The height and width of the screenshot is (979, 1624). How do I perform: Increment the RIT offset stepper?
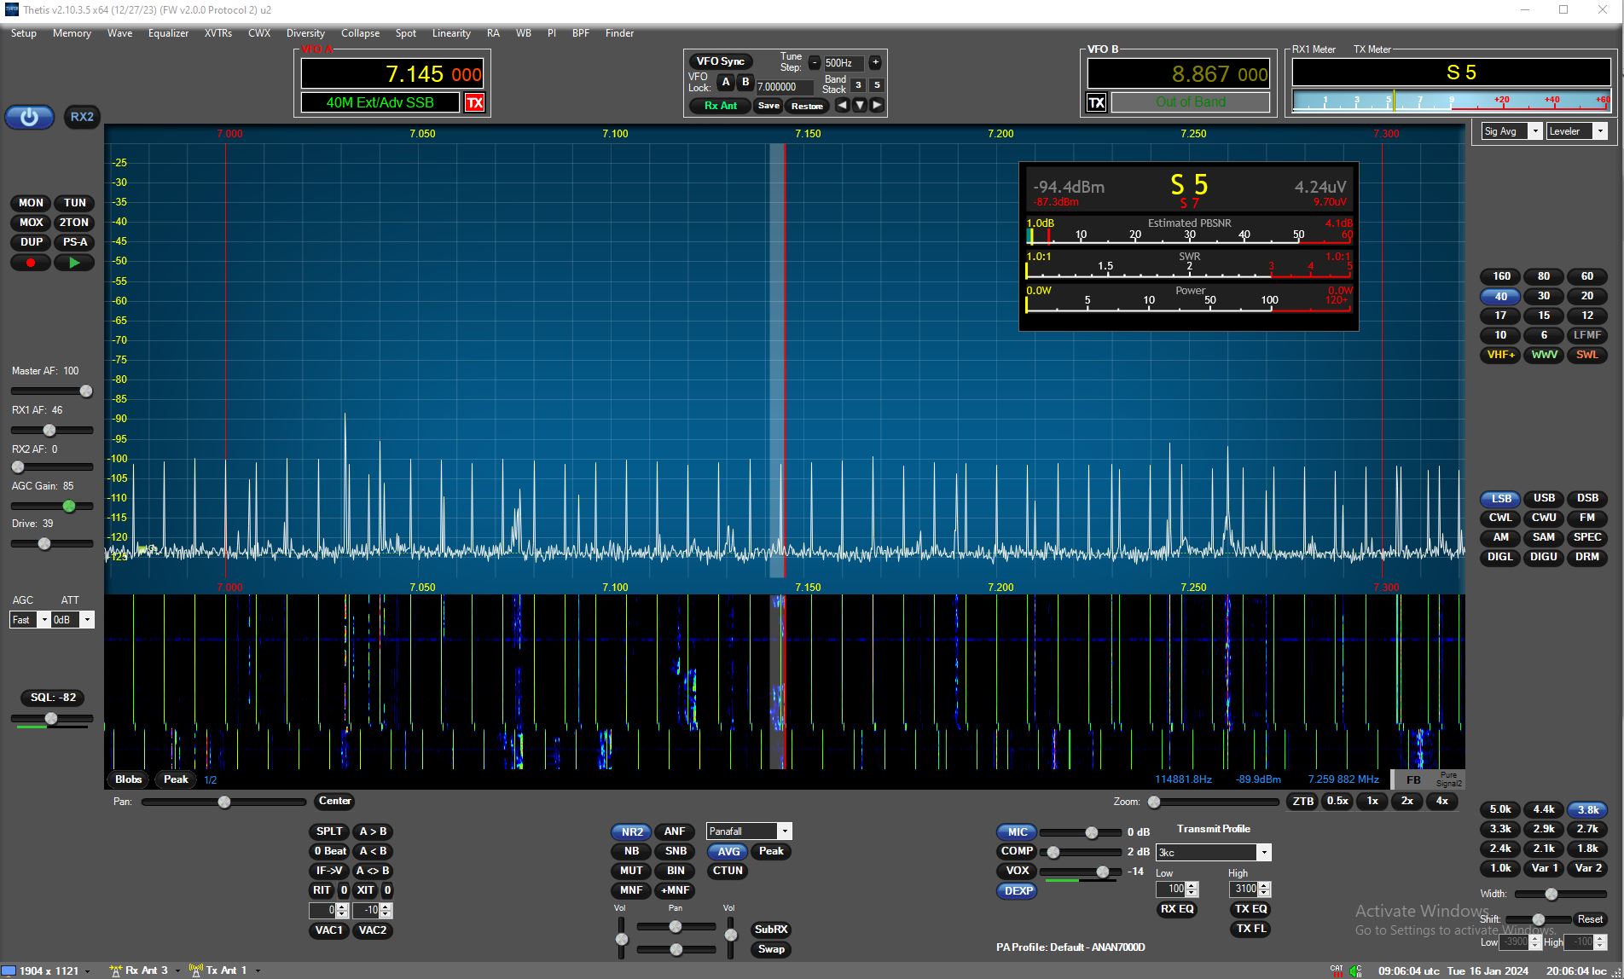point(342,907)
